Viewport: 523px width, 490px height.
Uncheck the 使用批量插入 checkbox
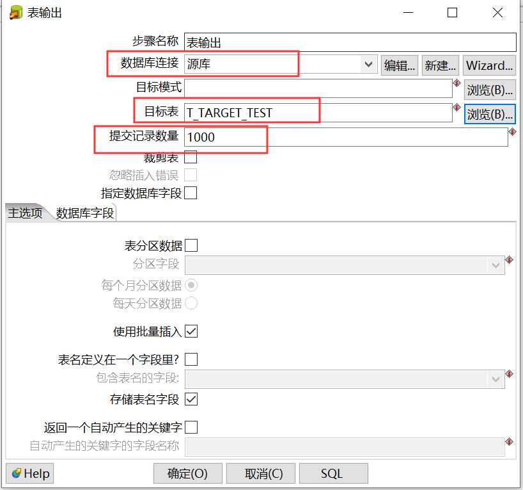click(191, 331)
